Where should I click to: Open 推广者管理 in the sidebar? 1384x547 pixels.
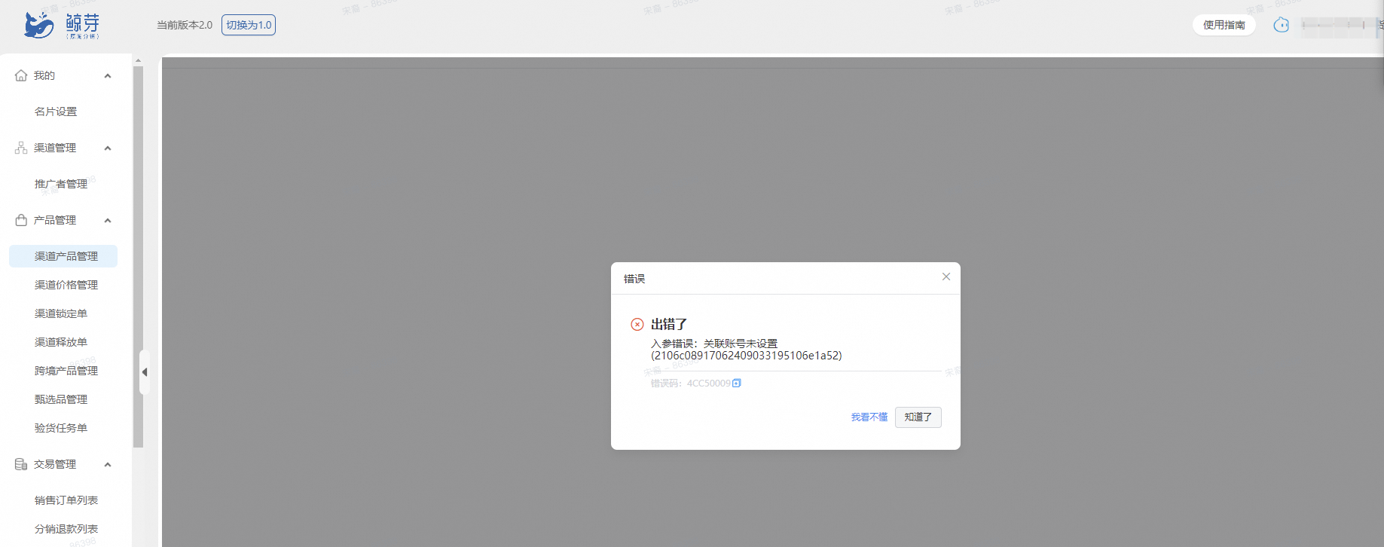61,184
